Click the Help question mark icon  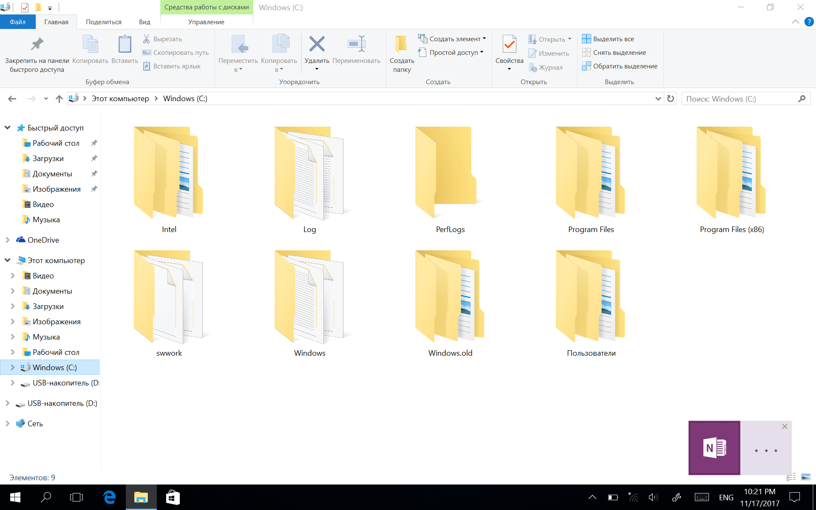point(809,22)
